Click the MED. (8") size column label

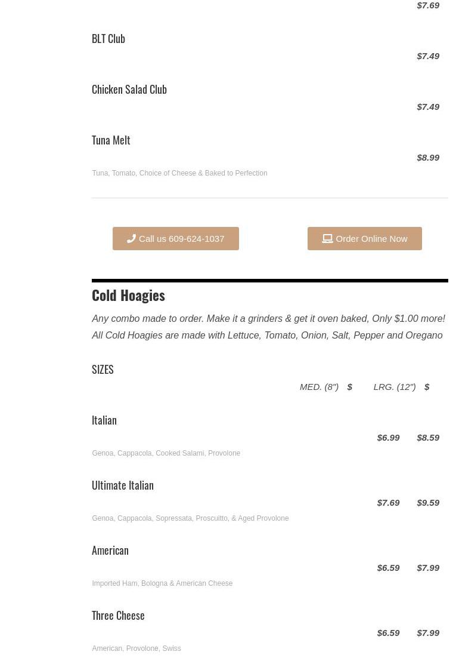pyautogui.click(x=320, y=387)
